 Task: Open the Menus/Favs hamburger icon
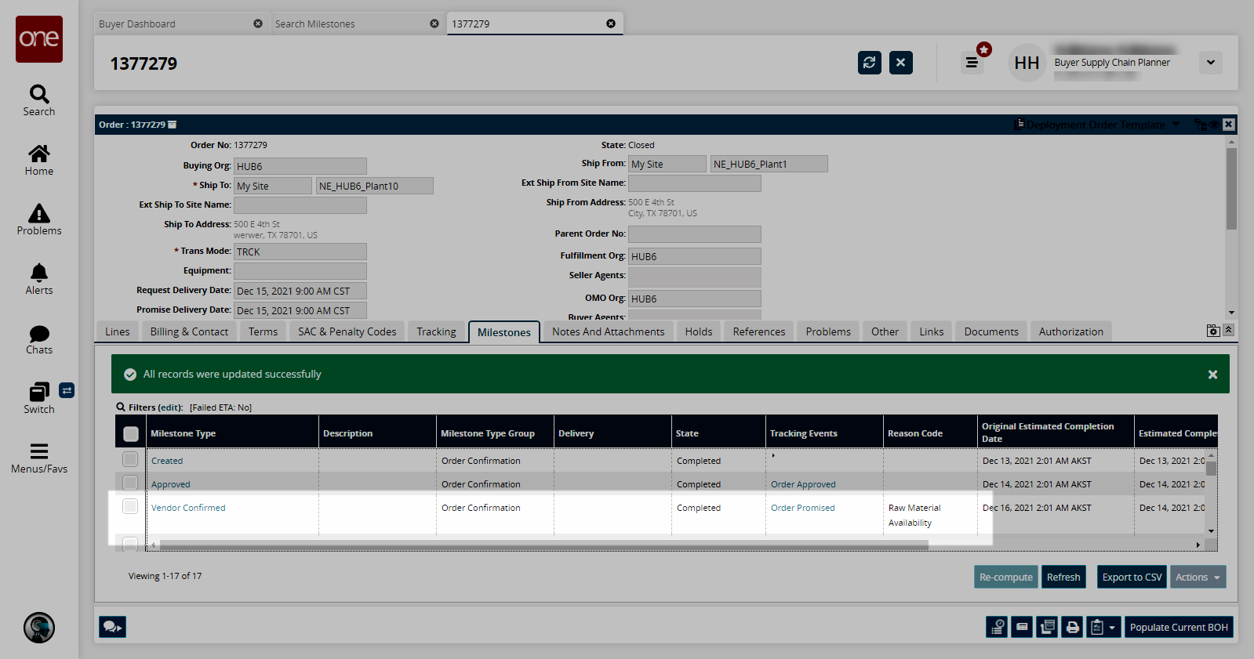click(39, 452)
